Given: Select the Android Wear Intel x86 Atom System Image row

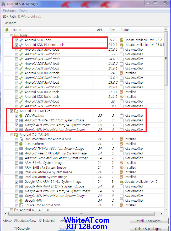Looking at the screenshot, I should (84, 158).
